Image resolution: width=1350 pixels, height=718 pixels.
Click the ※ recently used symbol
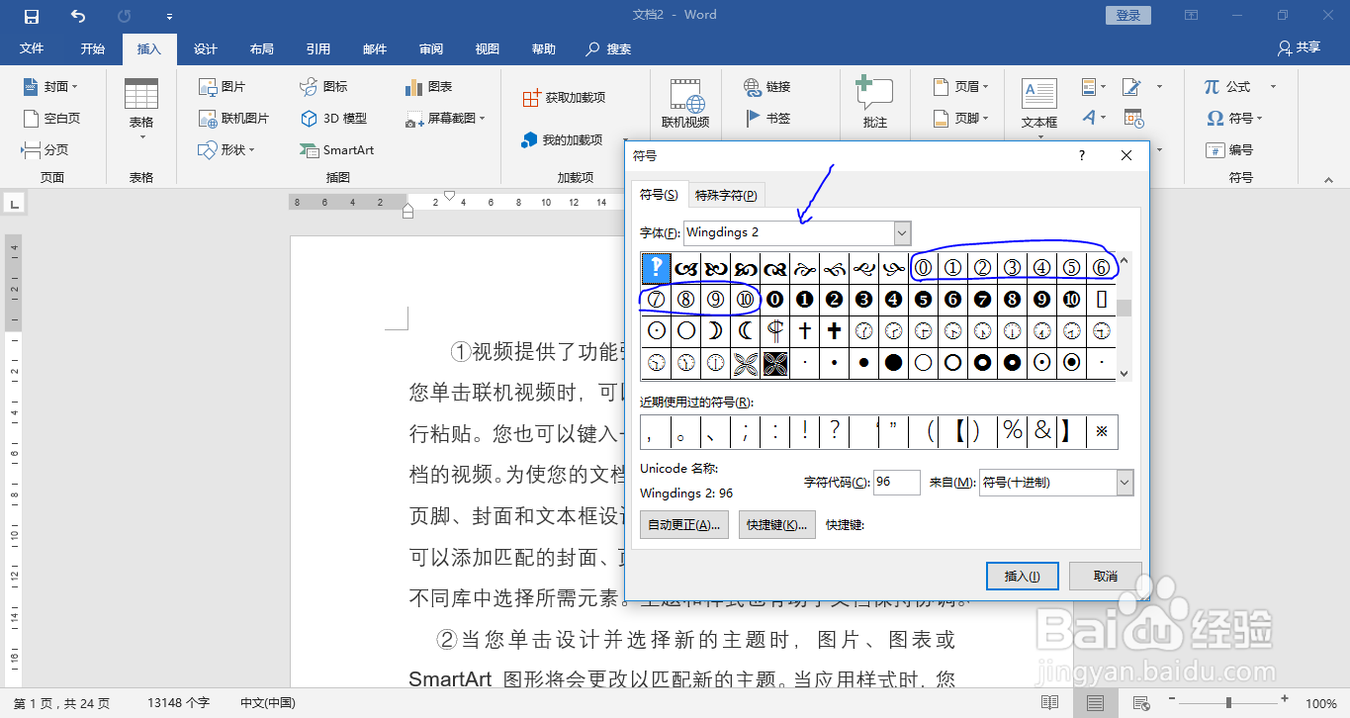(x=1101, y=431)
